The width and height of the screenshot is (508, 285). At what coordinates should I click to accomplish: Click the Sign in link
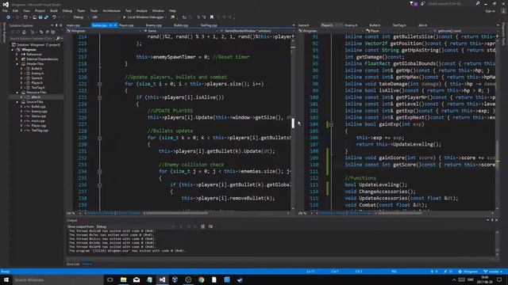[491, 11]
